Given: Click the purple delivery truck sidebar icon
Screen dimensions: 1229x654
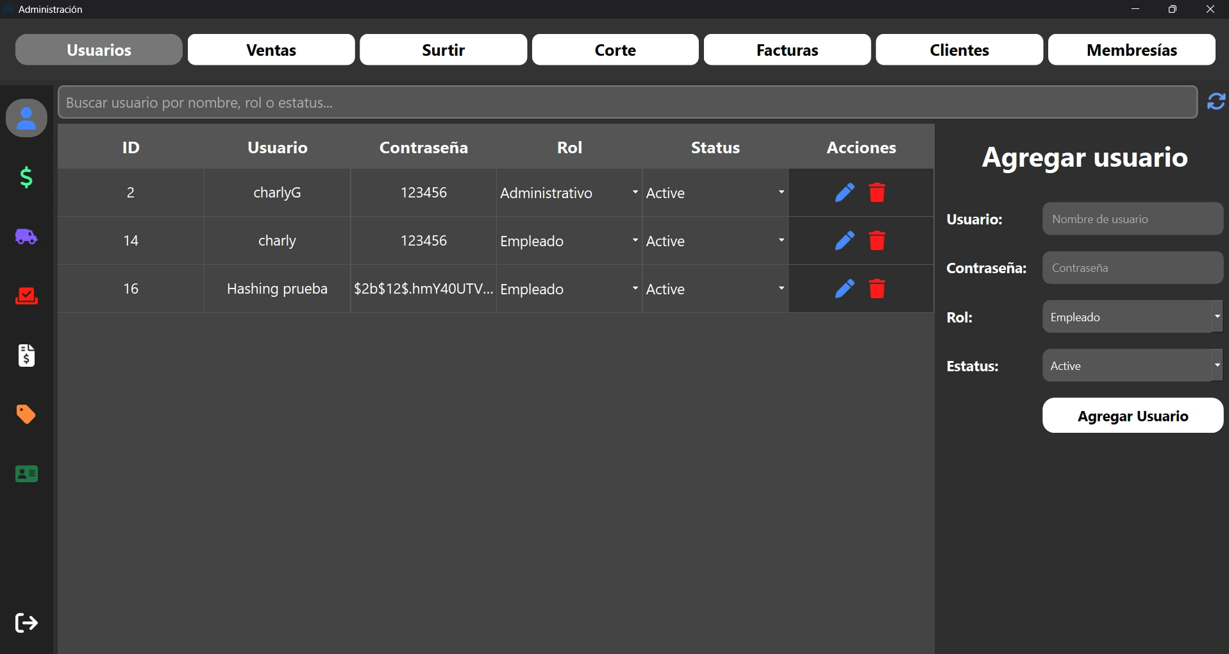Looking at the screenshot, I should 26,237.
